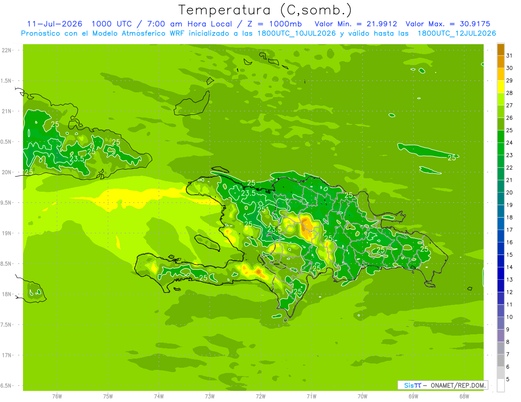The width and height of the screenshot is (521, 402).
Task: Click the "76W" longitude axis label
Action: click(x=57, y=396)
